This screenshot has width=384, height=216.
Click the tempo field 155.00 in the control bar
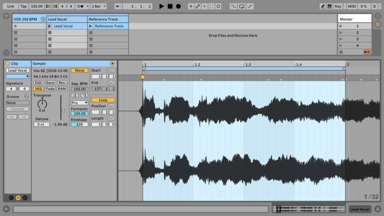tap(37, 6)
